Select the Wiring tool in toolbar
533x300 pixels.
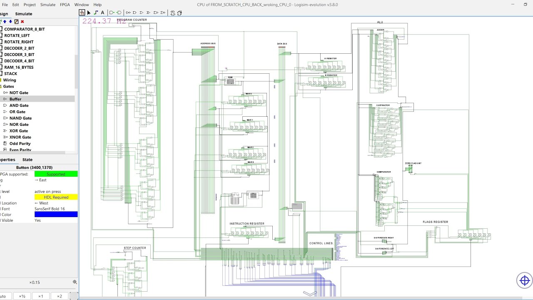[x=96, y=13]
